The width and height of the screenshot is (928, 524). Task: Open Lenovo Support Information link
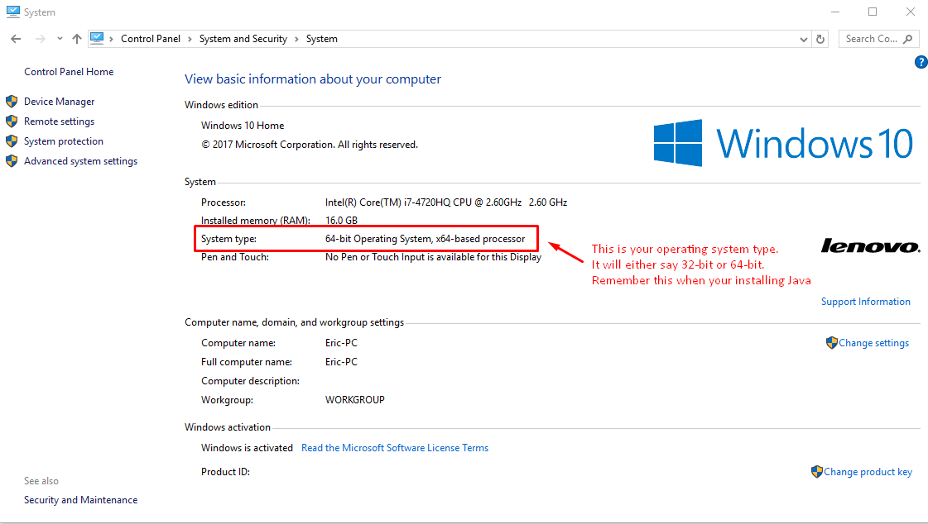coord(865,302)
